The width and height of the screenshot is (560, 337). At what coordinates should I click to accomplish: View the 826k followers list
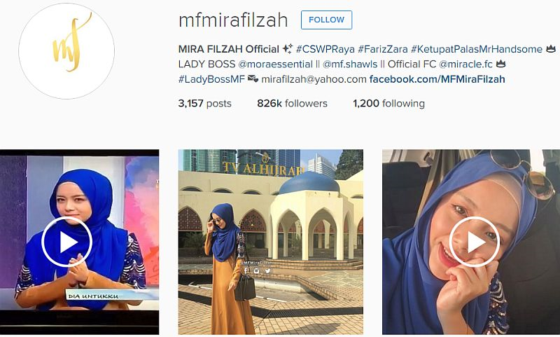point(292,103)
